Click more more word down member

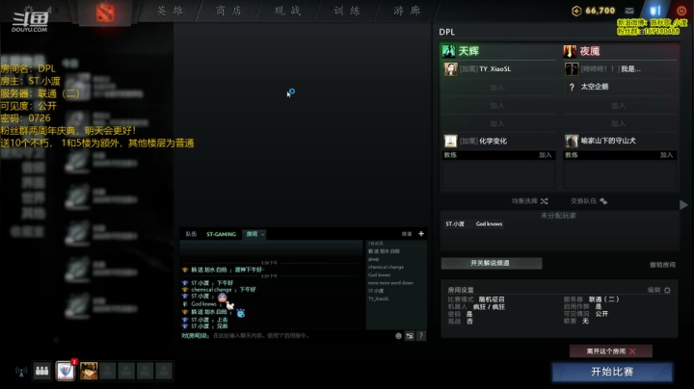coord(390,283)
